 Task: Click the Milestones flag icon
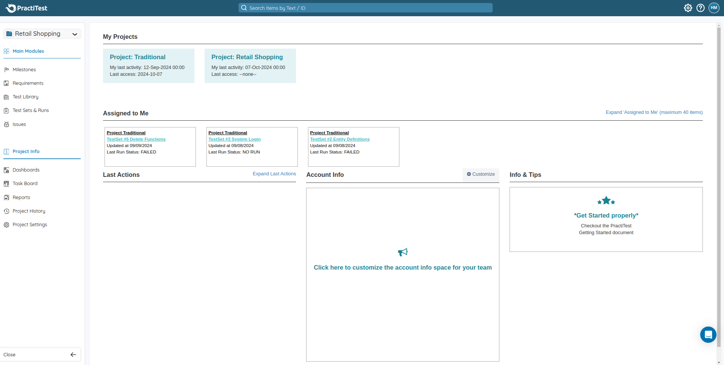(x=6, y=70)
